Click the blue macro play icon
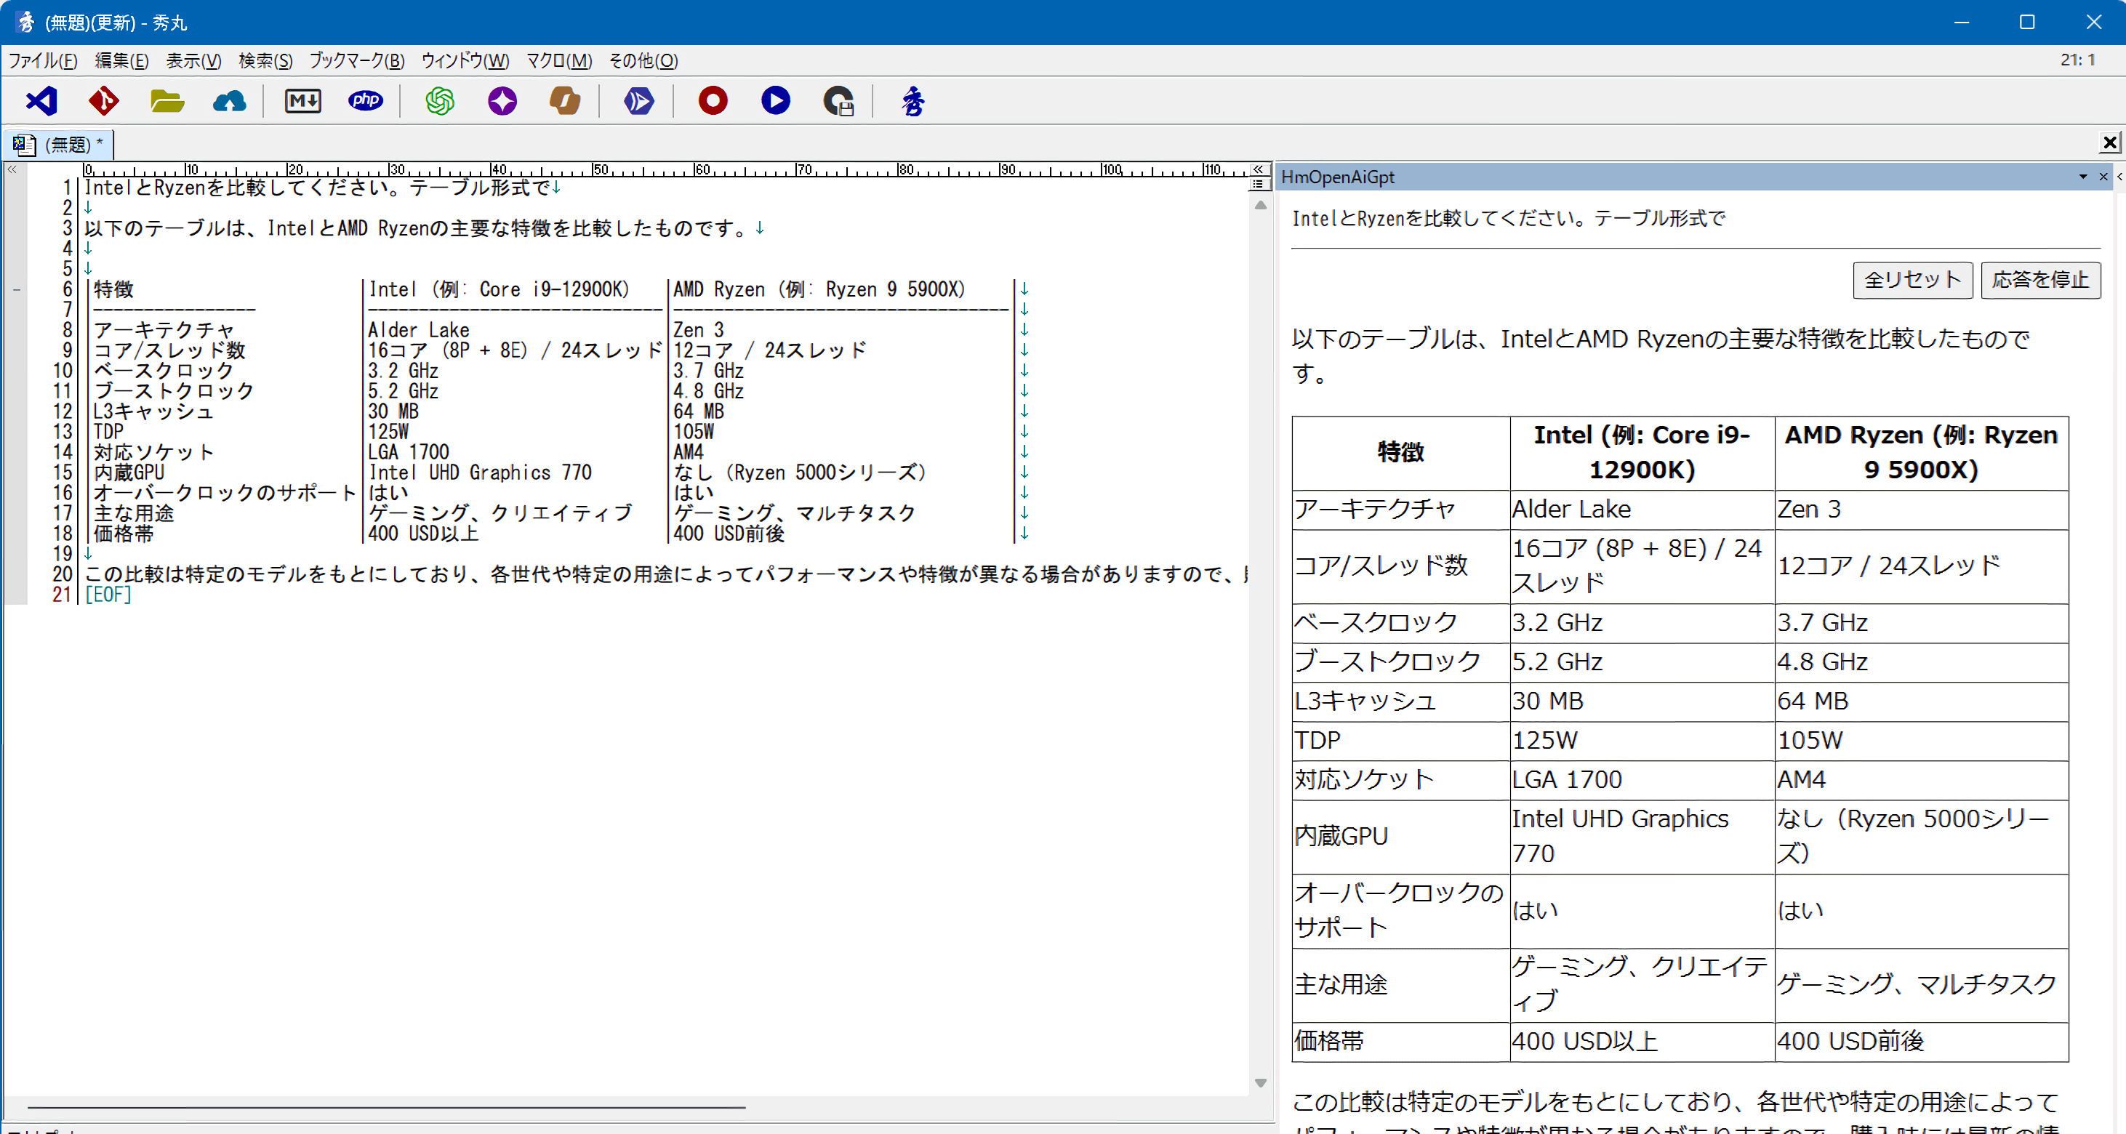This screenshot has height=1134, width=2126. click(775, 101)
